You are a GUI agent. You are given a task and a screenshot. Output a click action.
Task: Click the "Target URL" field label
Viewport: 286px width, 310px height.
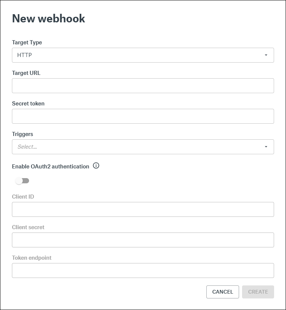[x=26, y=73]
